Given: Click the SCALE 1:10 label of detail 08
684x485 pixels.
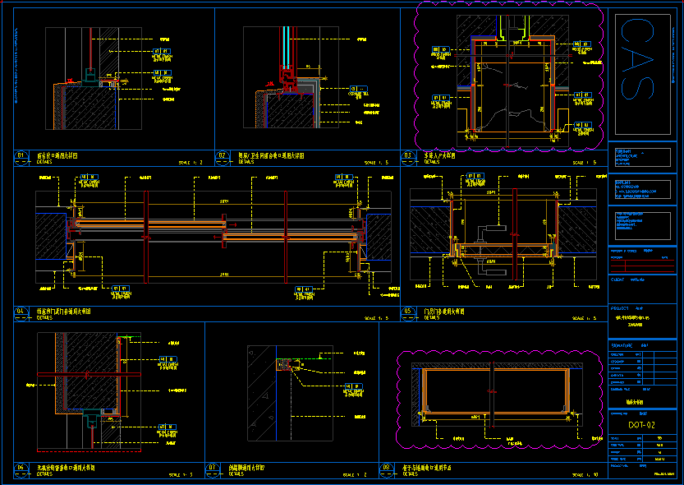Looking at the screenshot, I should [x=585, y=474].
